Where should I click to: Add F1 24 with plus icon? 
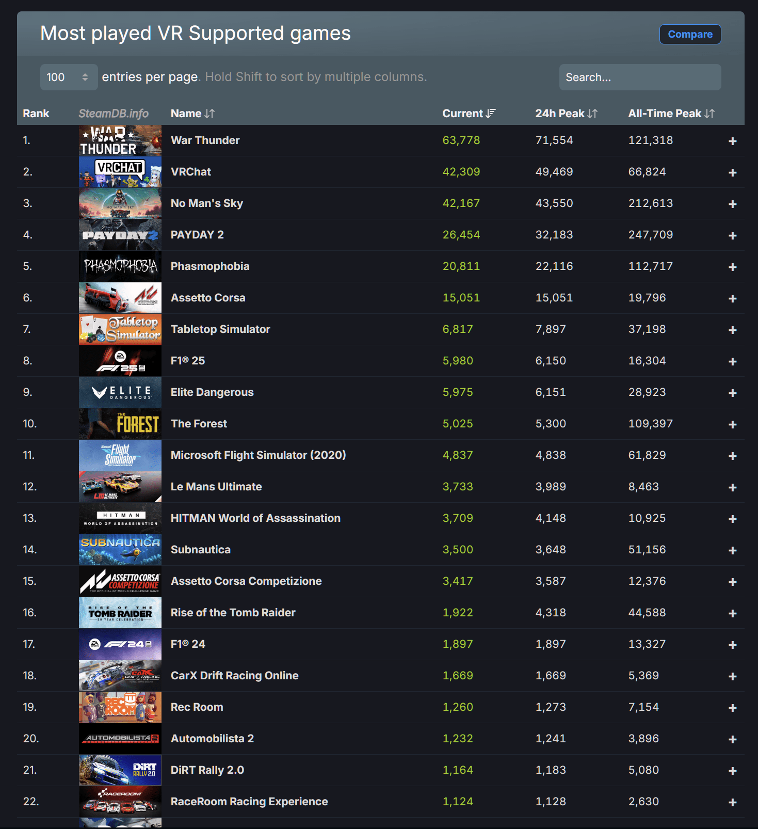(x=732, y=645)
